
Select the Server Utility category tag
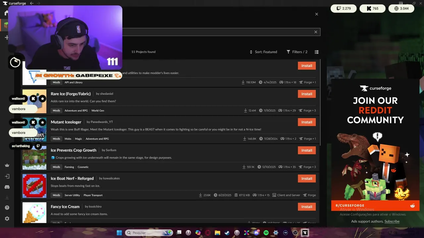72,195
